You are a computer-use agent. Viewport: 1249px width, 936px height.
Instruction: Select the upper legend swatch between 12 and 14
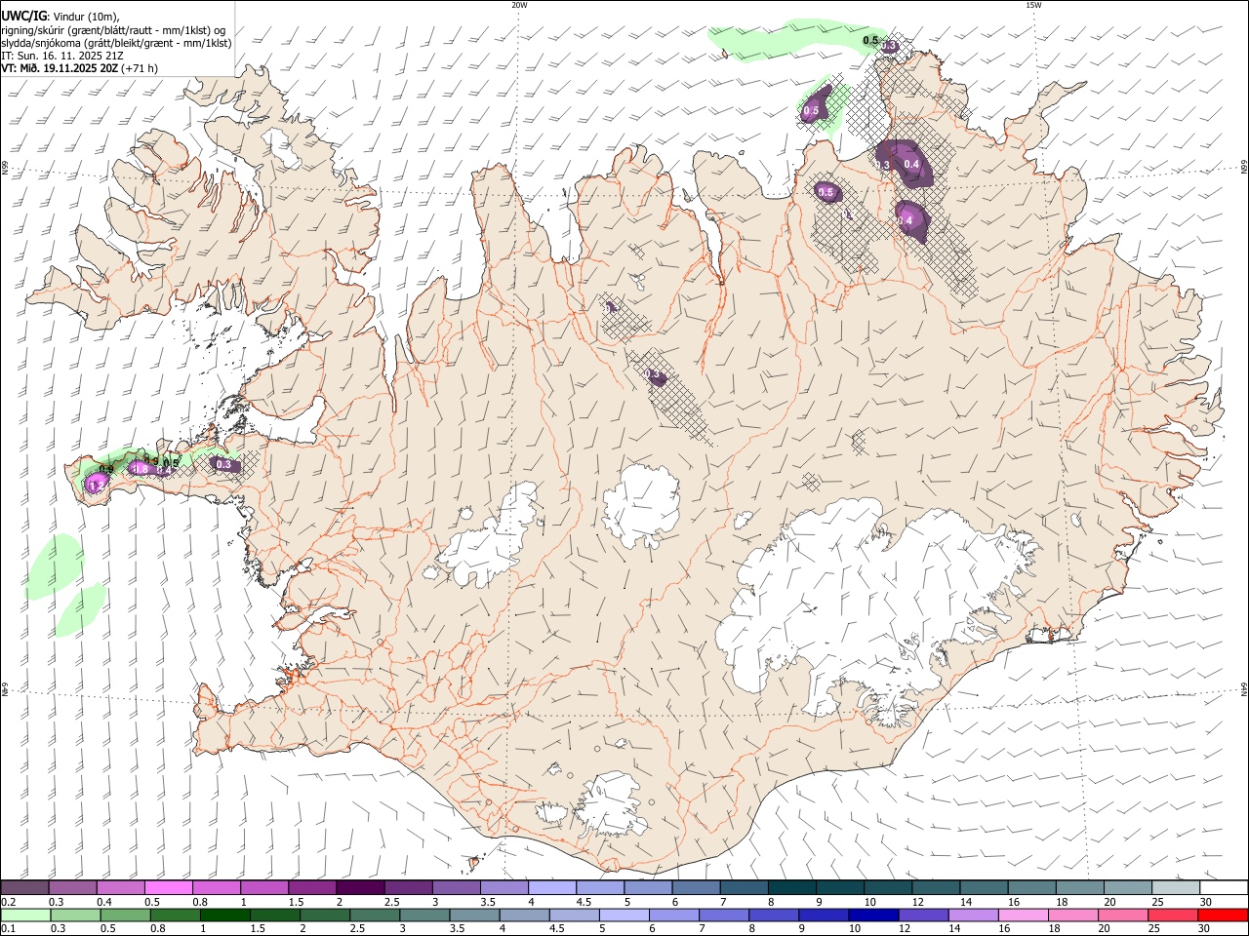(x=934, y=888)
